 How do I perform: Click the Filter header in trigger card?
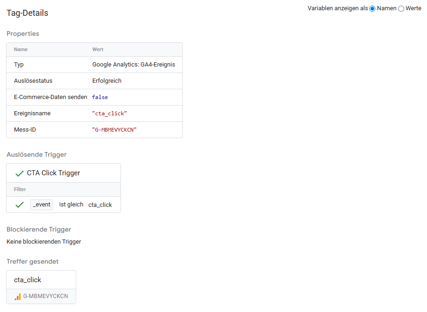click(20, 190)
